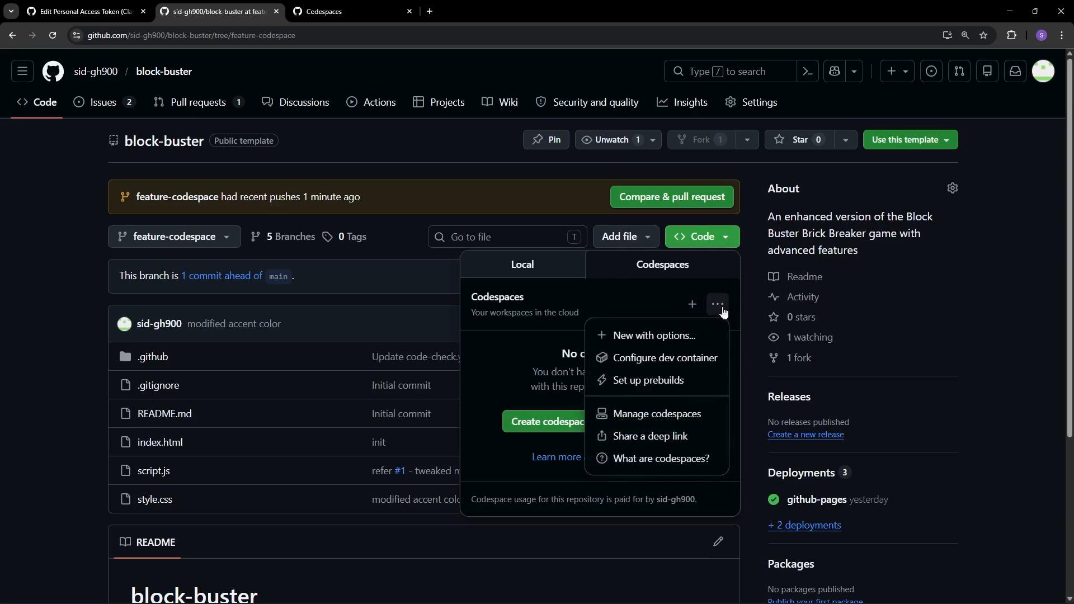Open the Discussions tab

(296, 102)
